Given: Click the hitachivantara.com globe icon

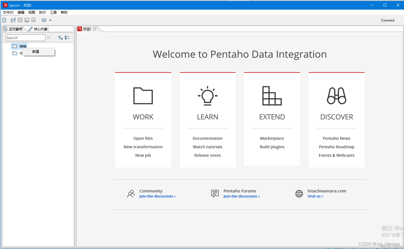Looking at the screenshot, I should coord(299,194).
